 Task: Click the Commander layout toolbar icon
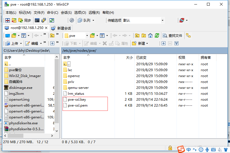coord(8,20)
